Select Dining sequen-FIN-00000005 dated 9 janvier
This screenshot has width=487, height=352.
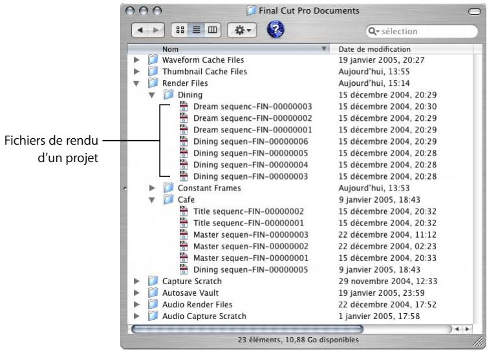251,270
